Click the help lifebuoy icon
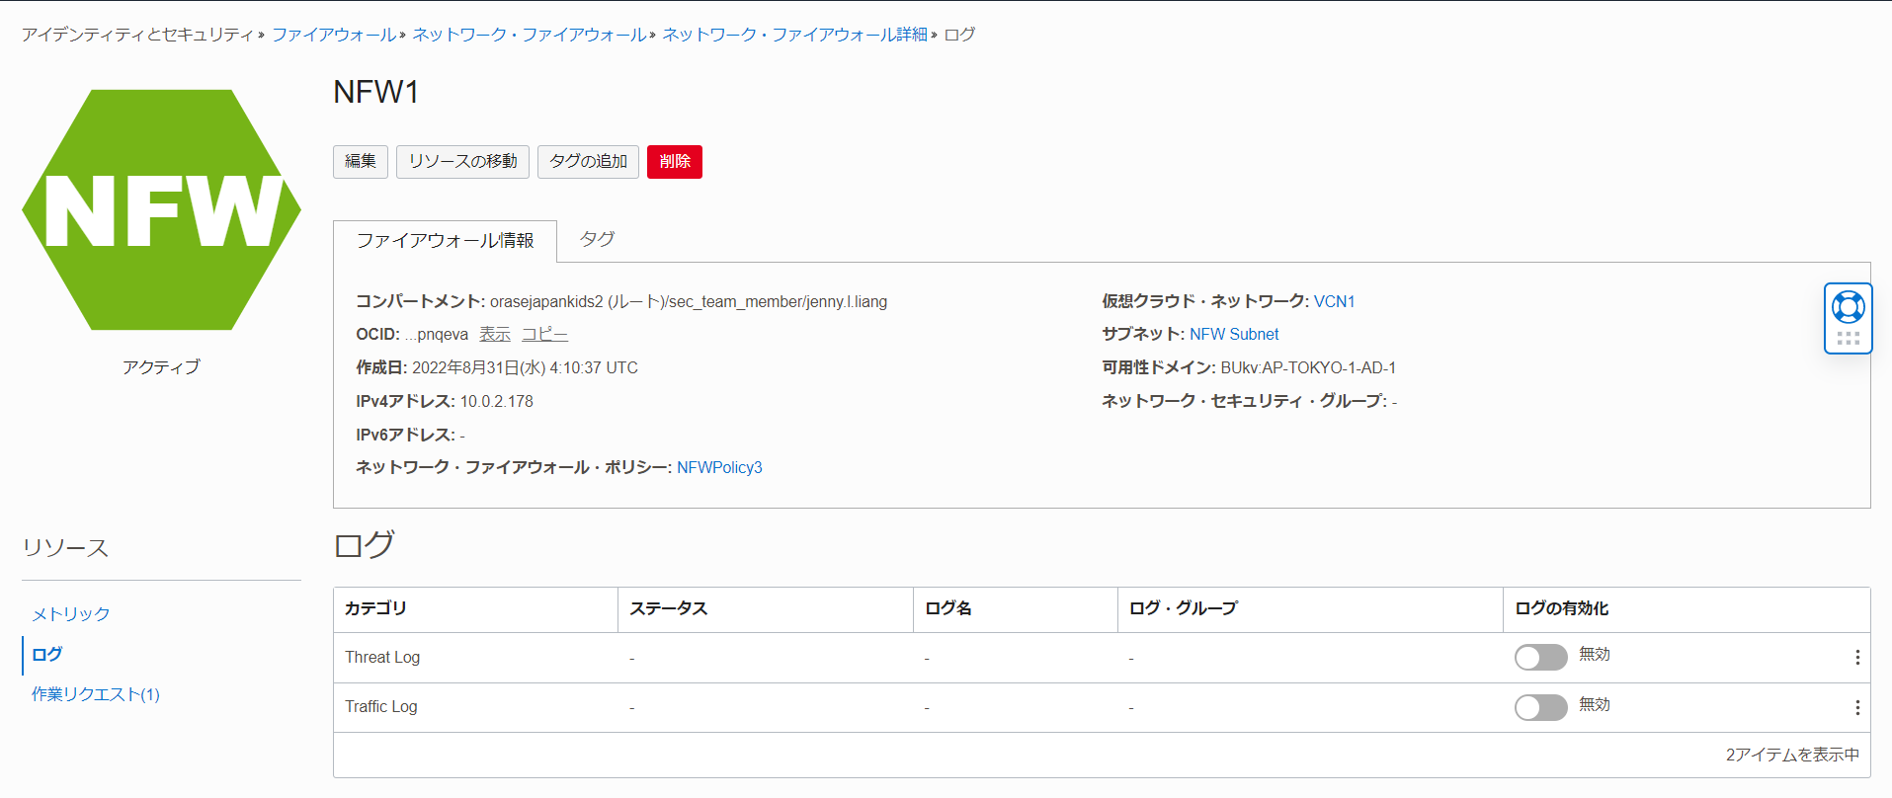Screen dimensions: 1892x798 [x=1848, y=307]
